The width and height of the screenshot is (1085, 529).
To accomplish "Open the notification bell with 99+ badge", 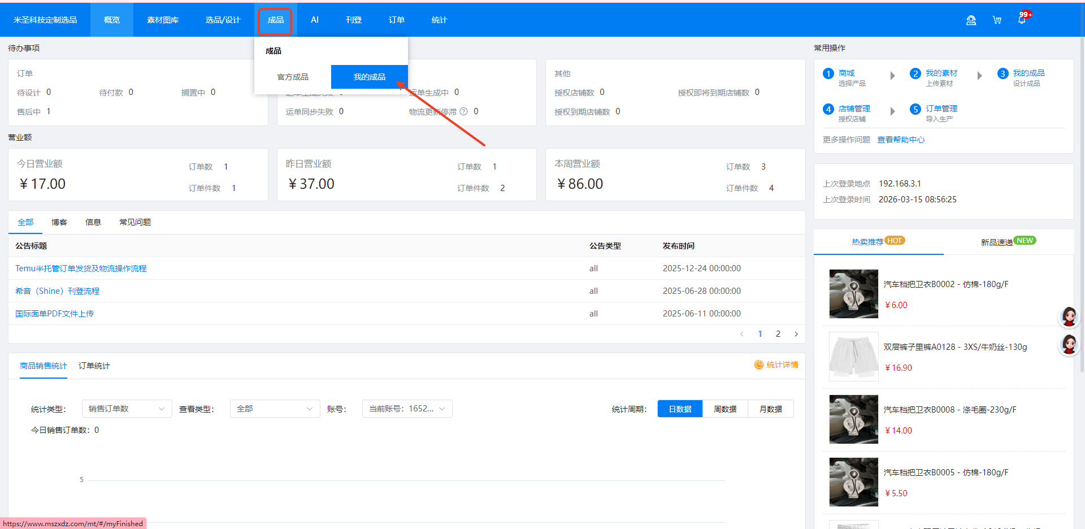I will coord(1022,20).
